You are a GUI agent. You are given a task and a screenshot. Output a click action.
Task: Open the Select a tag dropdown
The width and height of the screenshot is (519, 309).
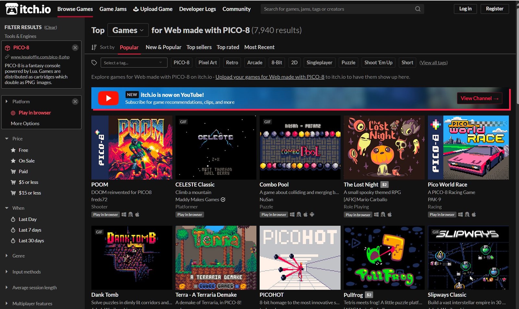(134, 63)
